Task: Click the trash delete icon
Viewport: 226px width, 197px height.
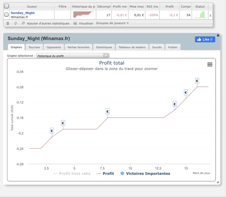Action: [8, 23]
